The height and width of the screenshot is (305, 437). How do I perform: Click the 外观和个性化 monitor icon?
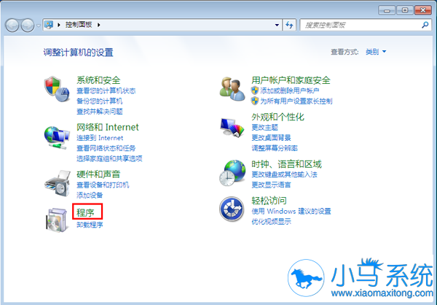pyautogui.click(x=232, y=128)
